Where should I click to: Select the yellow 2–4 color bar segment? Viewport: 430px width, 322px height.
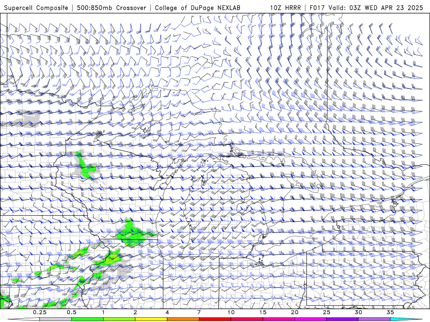tap(151, 319)
